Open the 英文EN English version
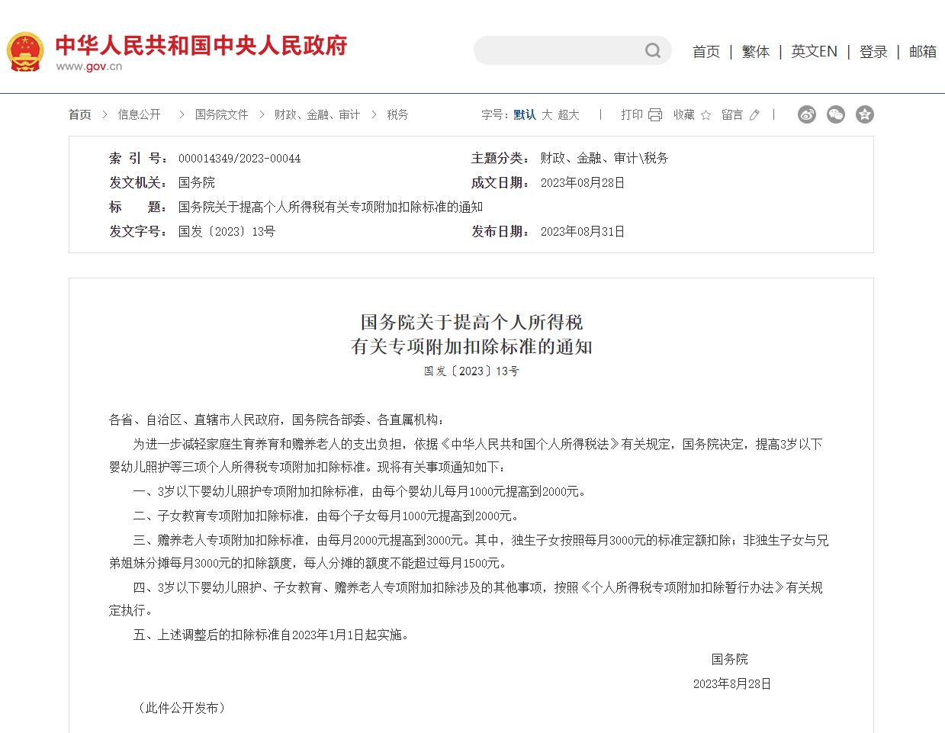This screenshot has height=733, width=945. 814,52
